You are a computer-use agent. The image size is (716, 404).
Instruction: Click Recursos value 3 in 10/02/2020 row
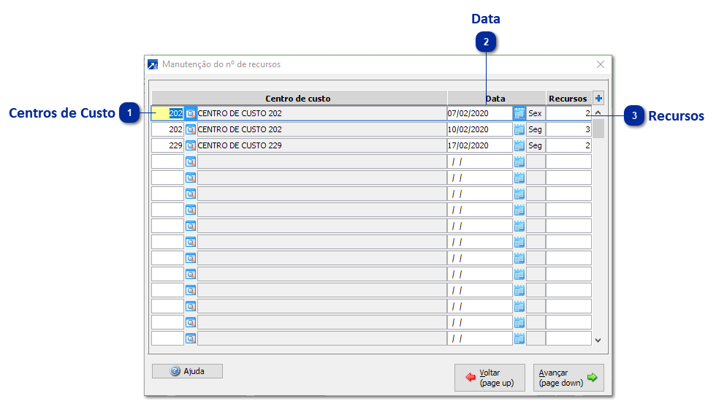coord(568,129)
